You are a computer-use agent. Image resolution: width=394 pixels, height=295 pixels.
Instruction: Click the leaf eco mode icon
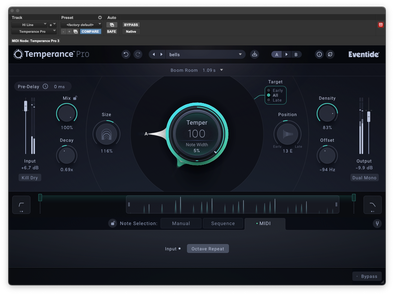(330, 54)
